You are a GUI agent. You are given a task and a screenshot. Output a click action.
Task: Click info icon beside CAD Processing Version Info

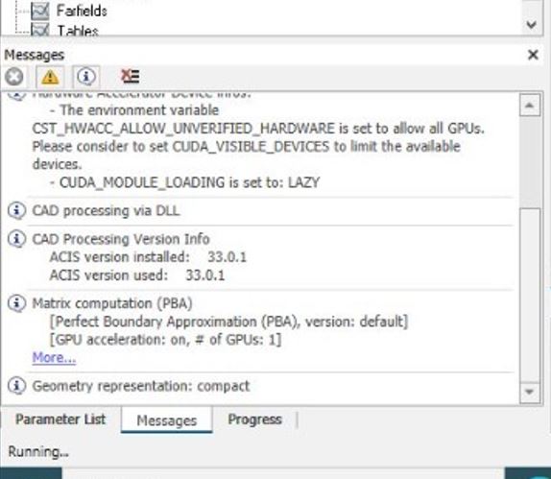tap(16, 239)
